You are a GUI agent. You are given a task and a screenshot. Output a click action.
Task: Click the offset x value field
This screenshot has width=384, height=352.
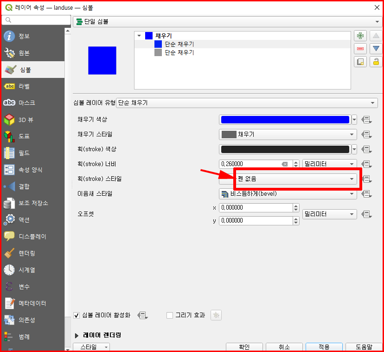(x=256, y=208)
